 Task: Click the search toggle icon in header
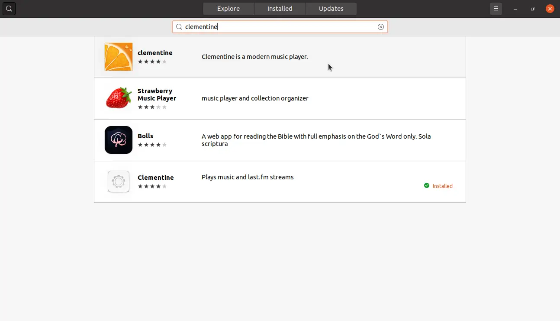(x=9, y=9)
